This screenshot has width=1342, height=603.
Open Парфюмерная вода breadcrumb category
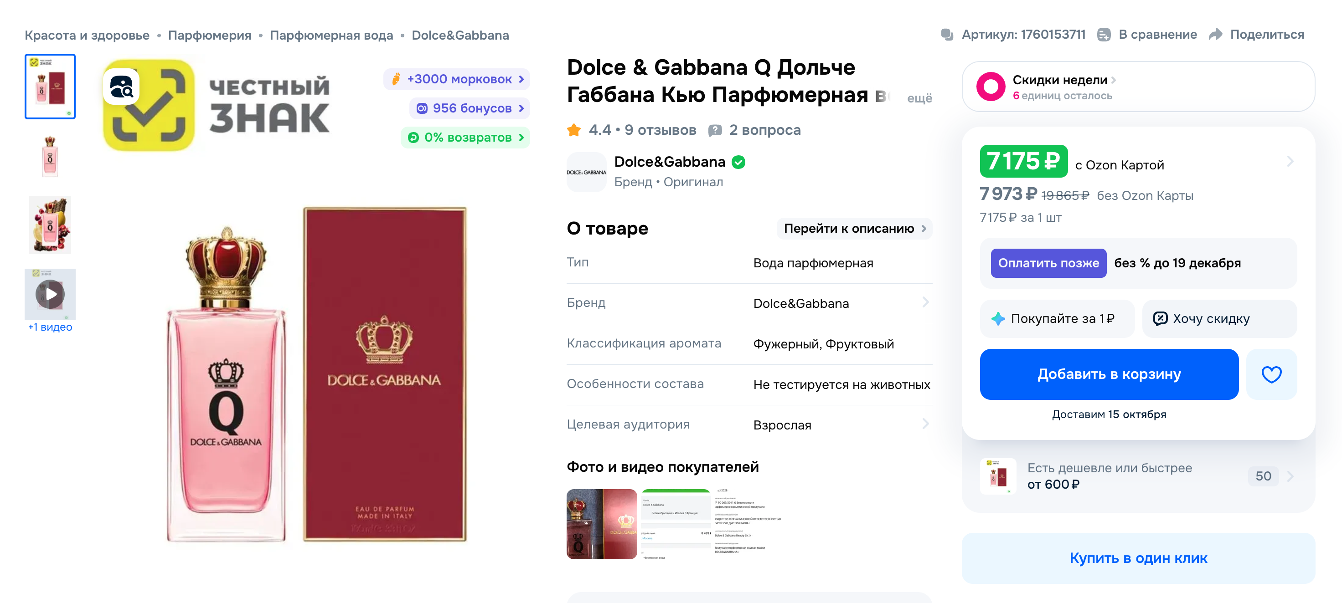331,36
